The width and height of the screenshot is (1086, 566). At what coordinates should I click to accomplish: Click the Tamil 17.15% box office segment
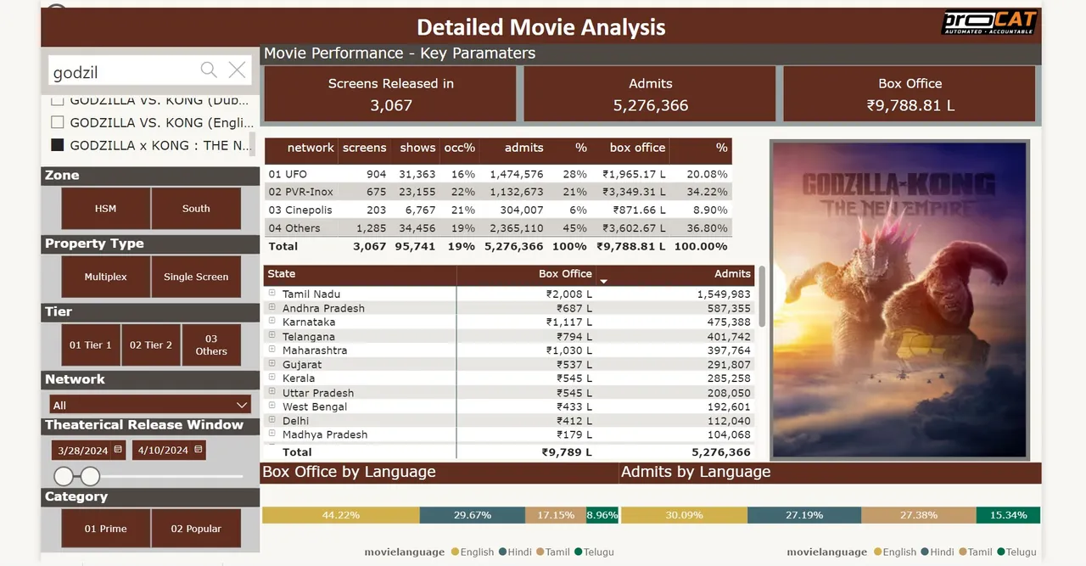click(556, 515)
